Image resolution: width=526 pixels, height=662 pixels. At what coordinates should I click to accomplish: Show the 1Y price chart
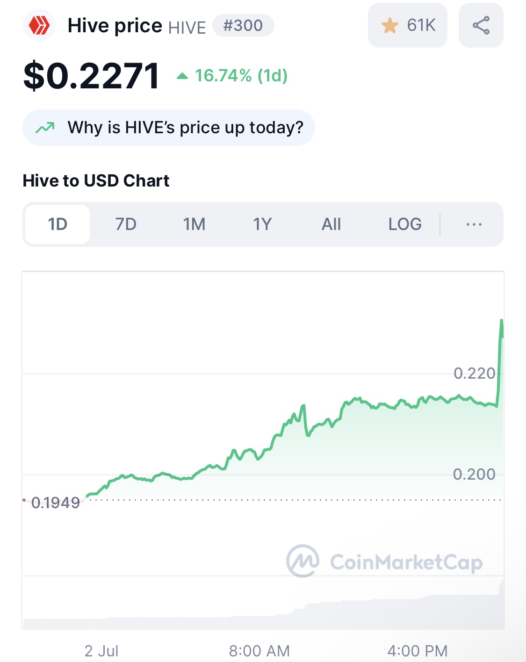pos(262,224)
